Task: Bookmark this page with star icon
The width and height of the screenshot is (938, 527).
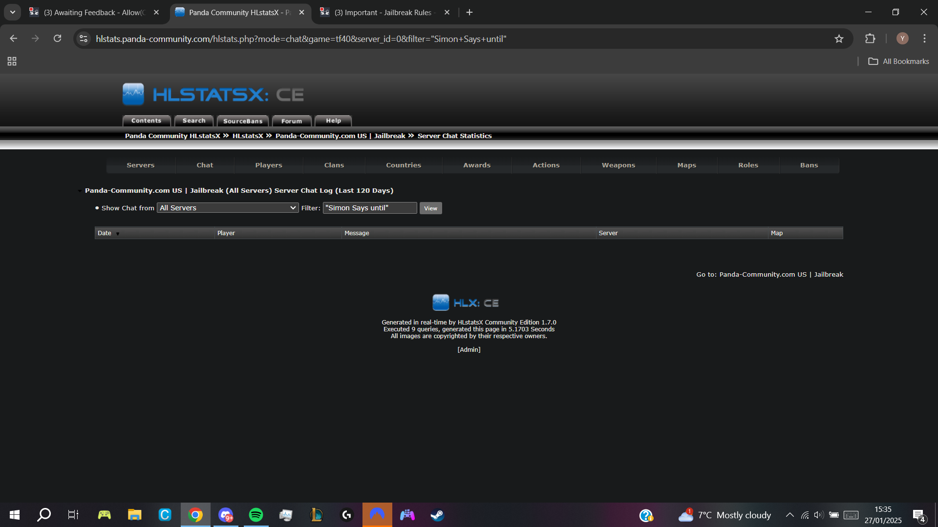Action: coord(839,39)
